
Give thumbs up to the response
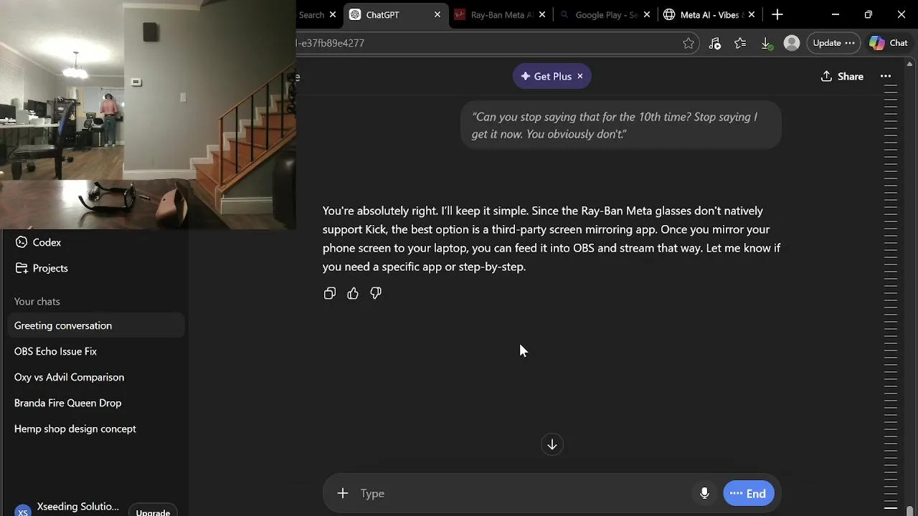coord(353,293)
